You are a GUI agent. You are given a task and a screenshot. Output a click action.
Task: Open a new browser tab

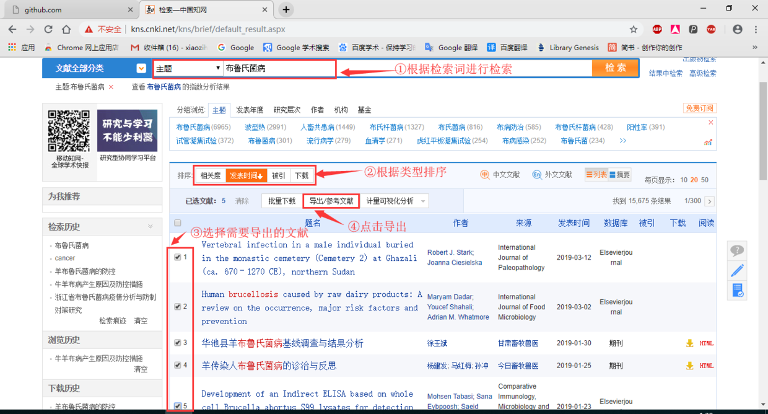click(x=286, y=9)
